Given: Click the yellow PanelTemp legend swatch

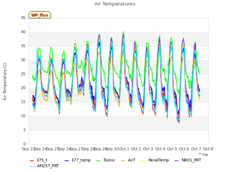Looking at the screenshot, I should pyautogui.click(x=143, y=161).
